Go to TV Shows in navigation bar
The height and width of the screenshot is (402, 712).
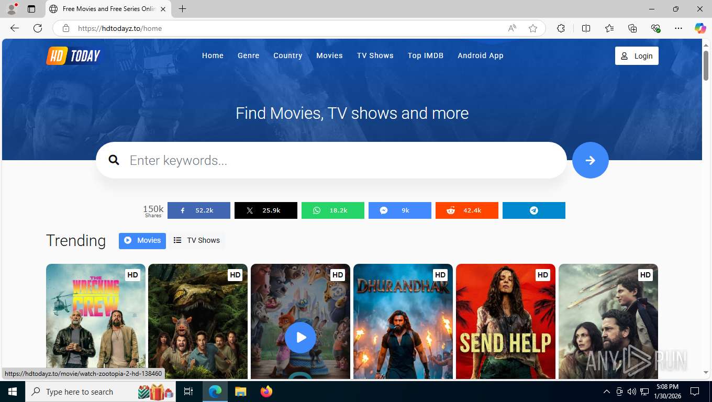coord(375,55)
